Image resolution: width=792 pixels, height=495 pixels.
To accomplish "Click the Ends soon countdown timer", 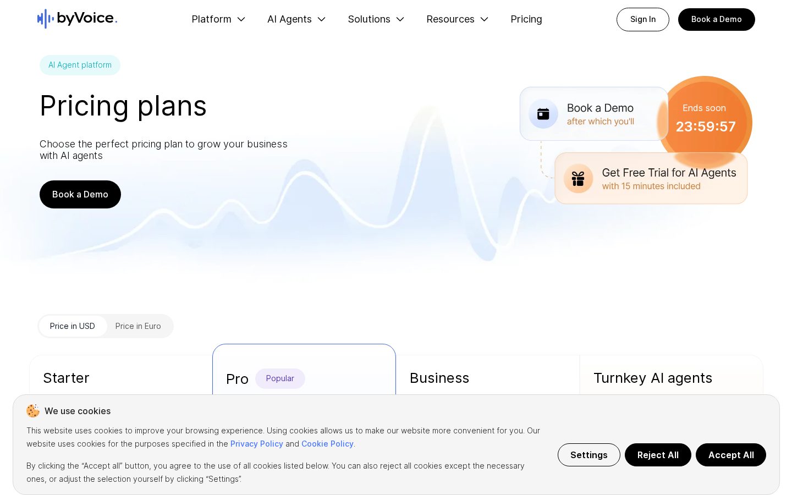I will (706, 119).
